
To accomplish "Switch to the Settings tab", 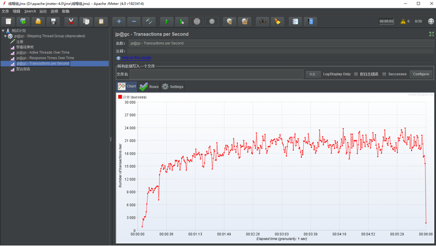I will [173, 87].
